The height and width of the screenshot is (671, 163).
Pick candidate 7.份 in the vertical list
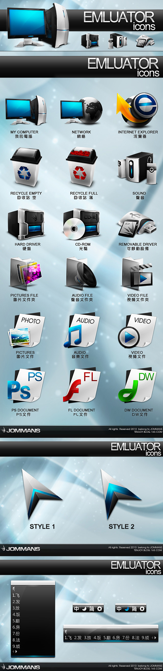[16, 633]
